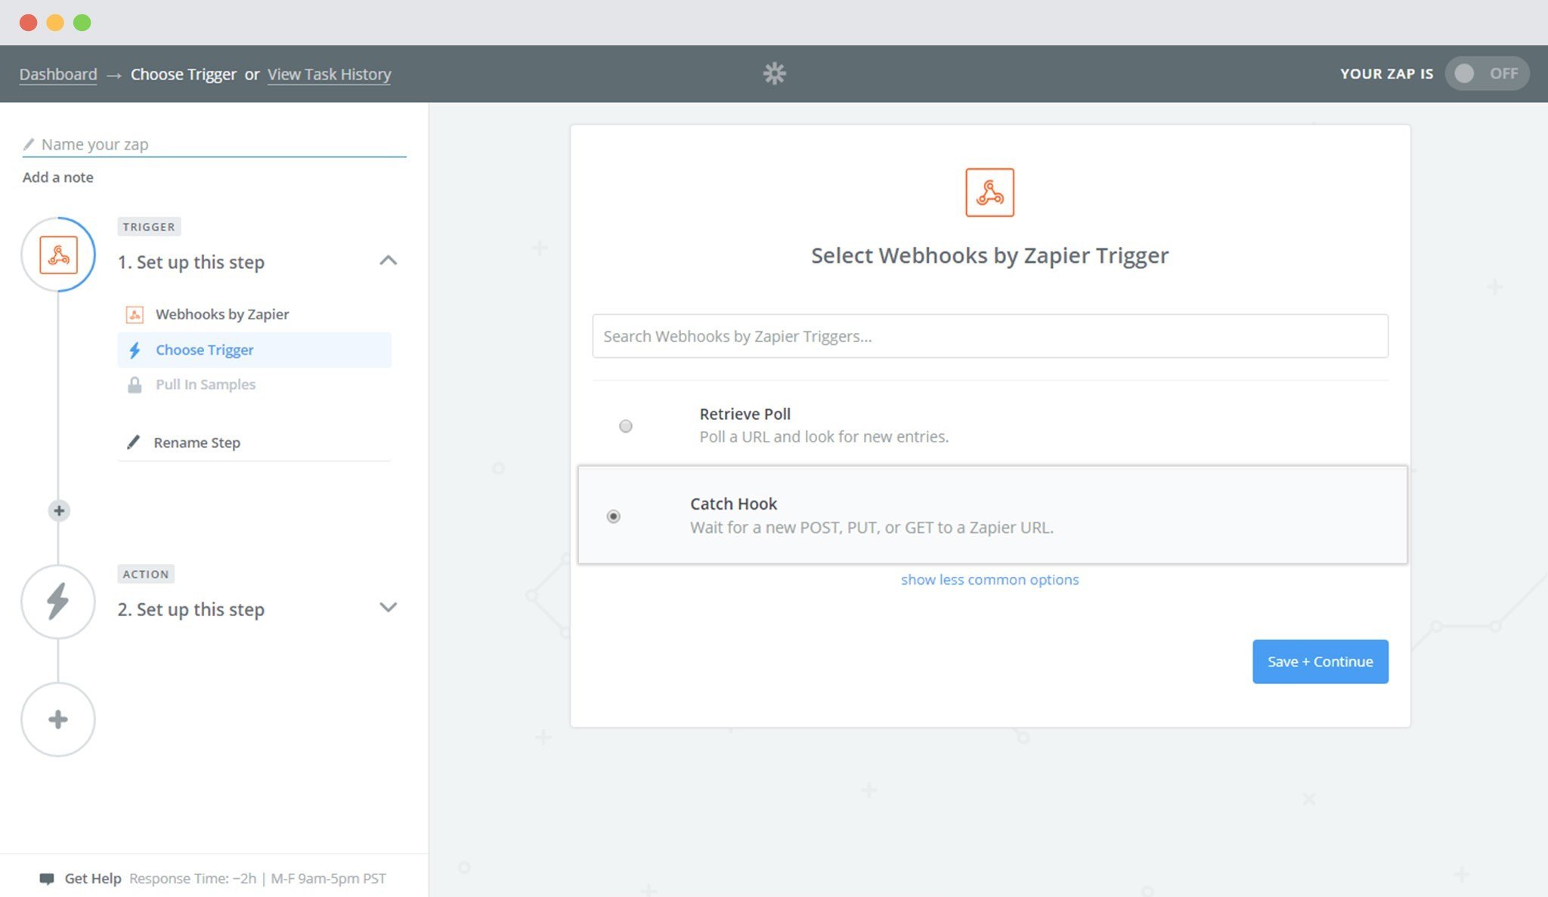Add a step between trigger and action

click(59, 510)
